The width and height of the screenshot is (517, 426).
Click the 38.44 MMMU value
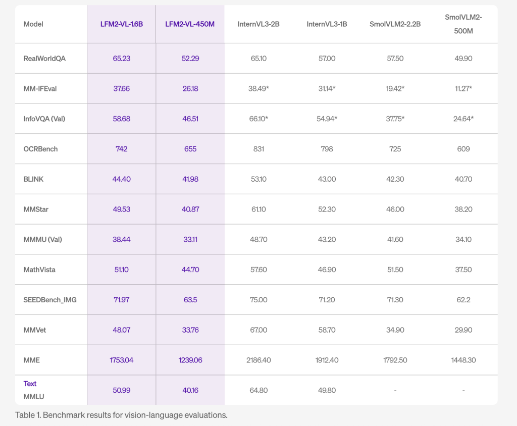click(121, 239)
